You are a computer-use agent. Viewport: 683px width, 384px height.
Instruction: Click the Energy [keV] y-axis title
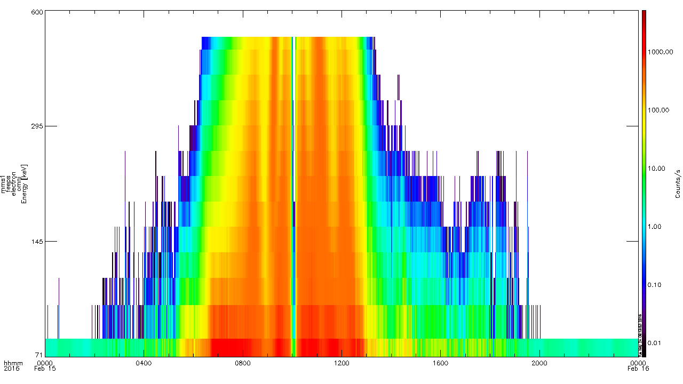(x=23, y=184)
